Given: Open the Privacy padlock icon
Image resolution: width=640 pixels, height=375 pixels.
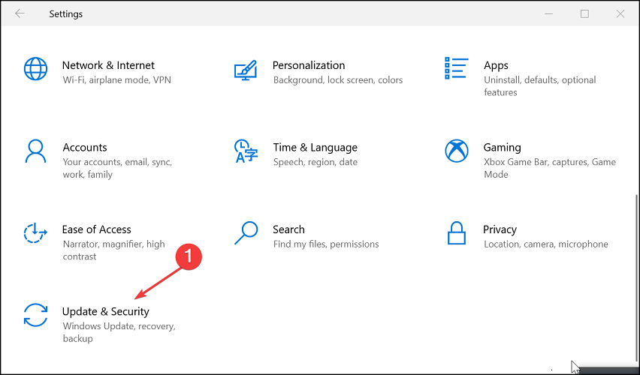Looking at the screenshot, I should (456, 232).
